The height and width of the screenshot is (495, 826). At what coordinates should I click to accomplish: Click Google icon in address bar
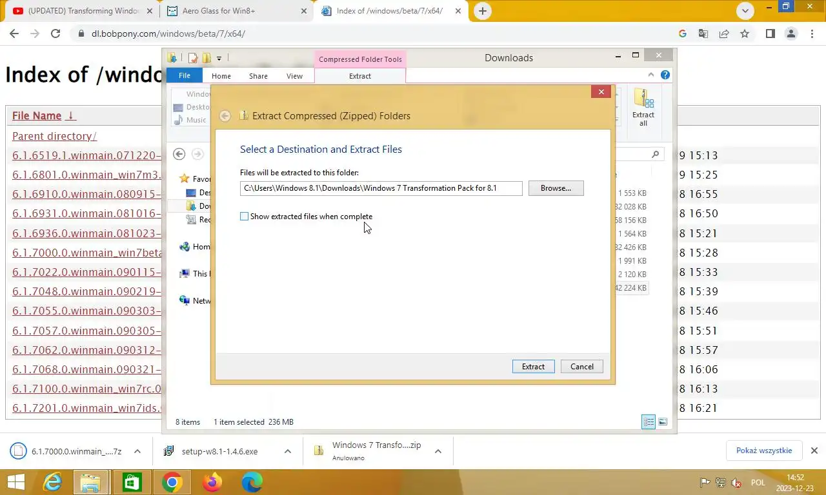point(683,34)
